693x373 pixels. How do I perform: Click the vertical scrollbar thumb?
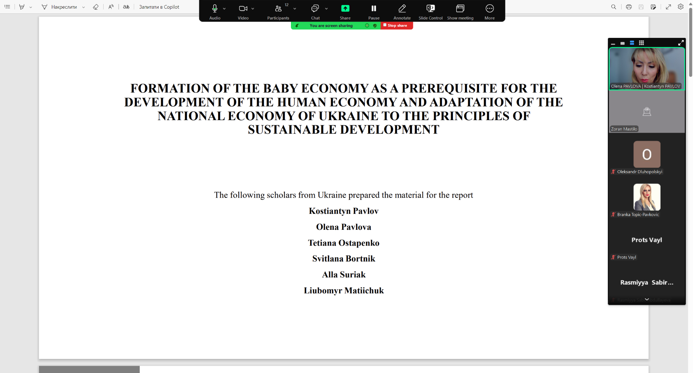(x=690, y=43)
